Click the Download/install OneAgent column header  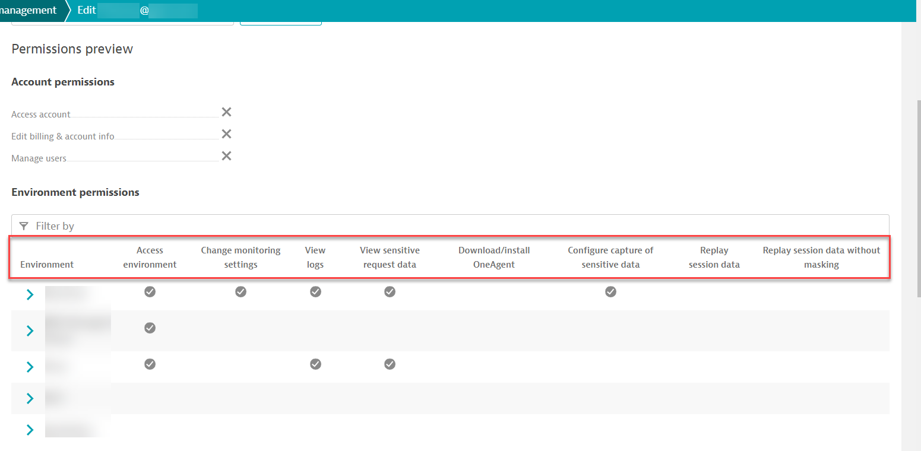click(493, 257)
